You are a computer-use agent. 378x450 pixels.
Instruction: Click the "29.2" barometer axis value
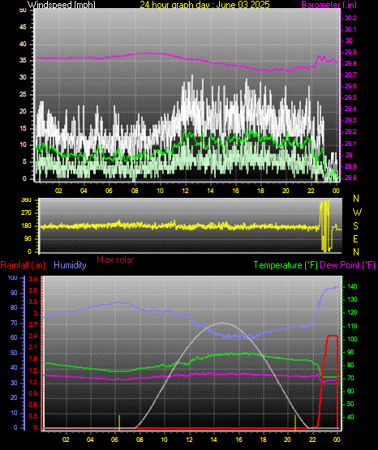(350, 131)
